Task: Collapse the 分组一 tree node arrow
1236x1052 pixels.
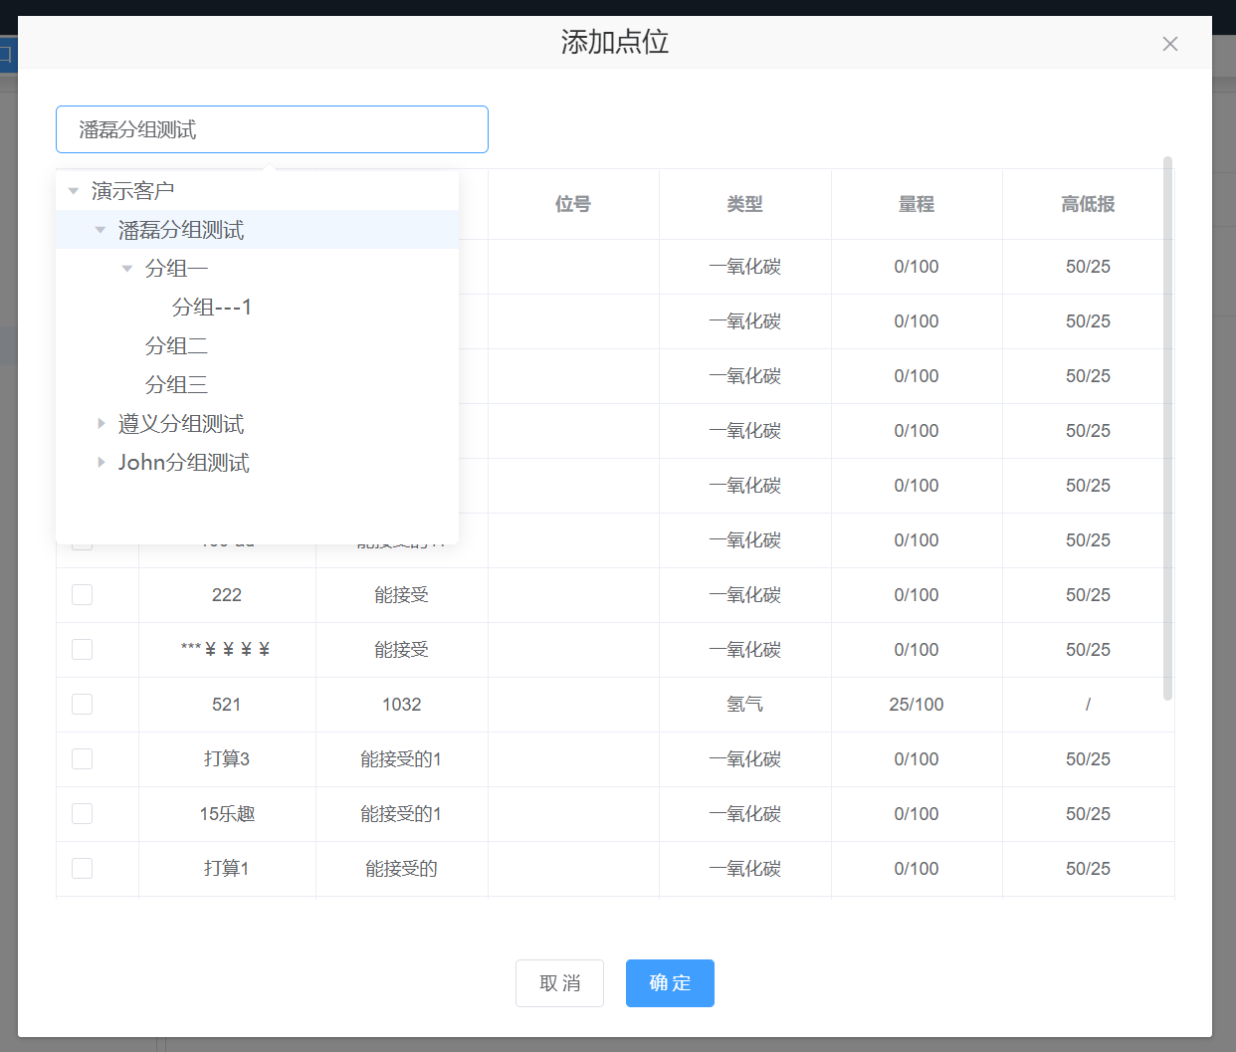Action: (127, 269)
